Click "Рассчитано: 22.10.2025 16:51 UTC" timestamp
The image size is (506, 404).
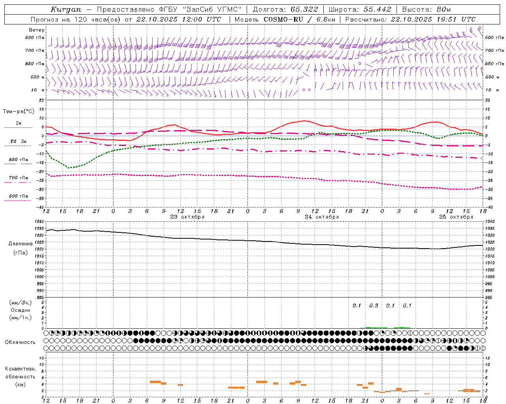410,19
